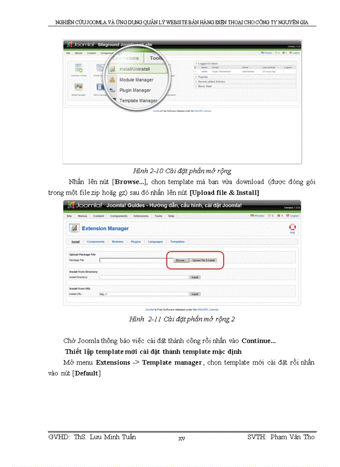Image resolution: width=340 pixels, height=467 pixels.
Task: Click the red lifebuoy Help icon
Action: point(292,228)
